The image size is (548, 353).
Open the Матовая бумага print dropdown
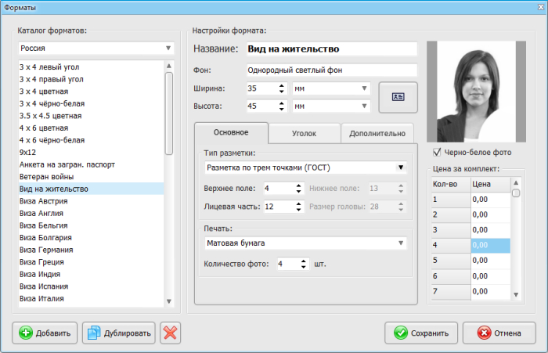pyautogui.click(x=305, y=243)
